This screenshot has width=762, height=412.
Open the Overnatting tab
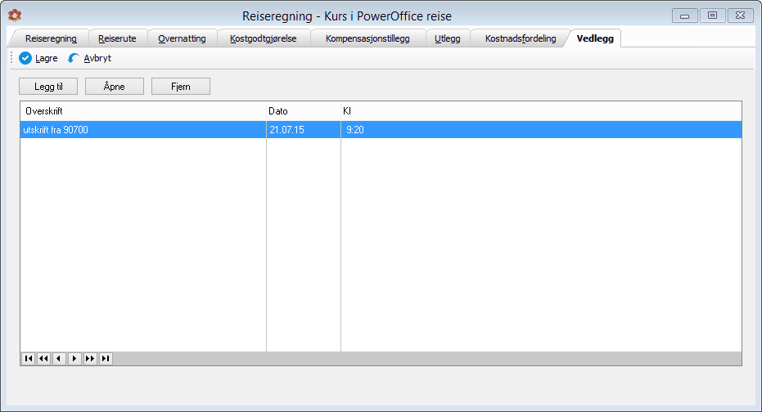tap(182, 38)
